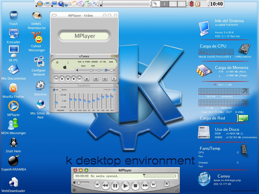
Task: Click the speaker mute icon in xTunes
Action: (77, 70)
